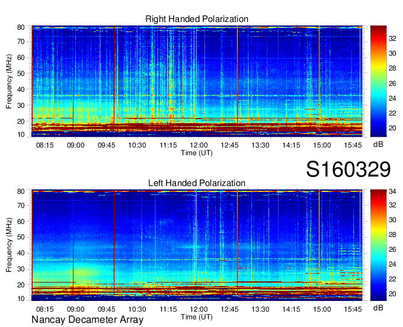403x327 pixels.
Task: Click the 40 MHz tick on lower frequency axis
Action: (21, 253)
